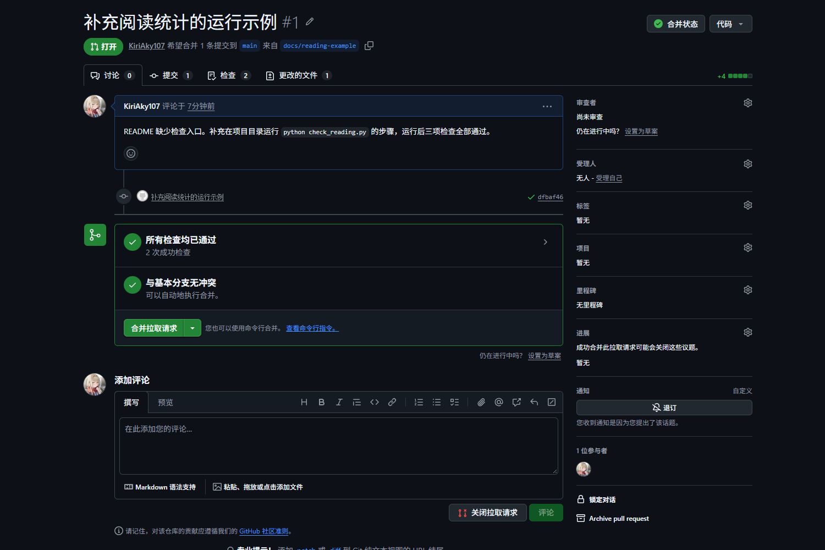The image size is (825, 550).
Task: Switch to the 提交 tab
Action: (x=171, y=75)
